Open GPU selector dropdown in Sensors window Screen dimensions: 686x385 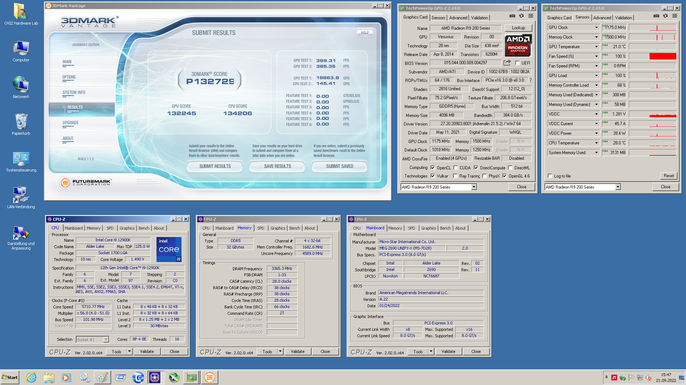click(x=618, y=187)
